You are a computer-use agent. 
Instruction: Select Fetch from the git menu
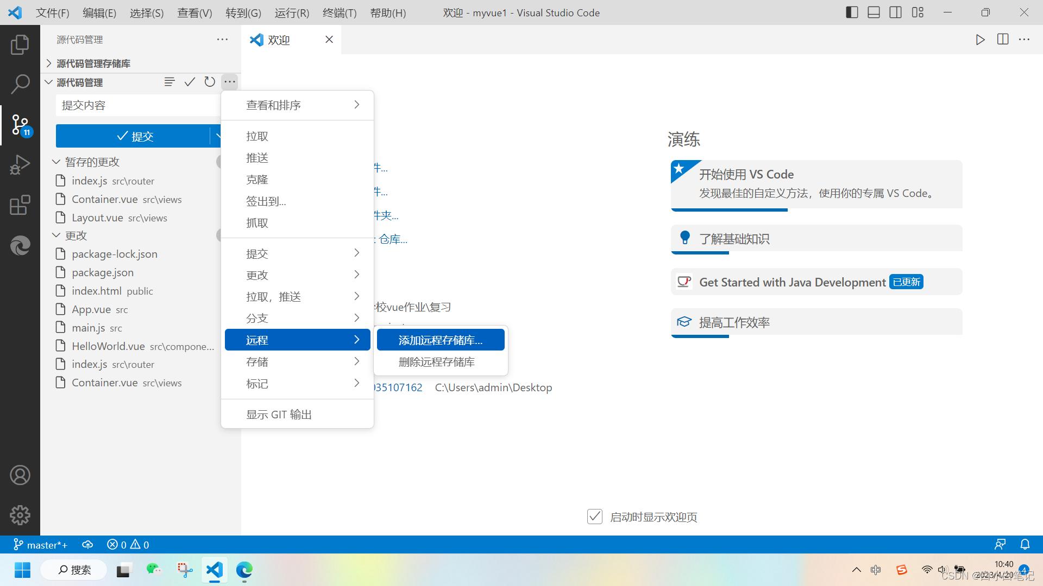point(297,223)
